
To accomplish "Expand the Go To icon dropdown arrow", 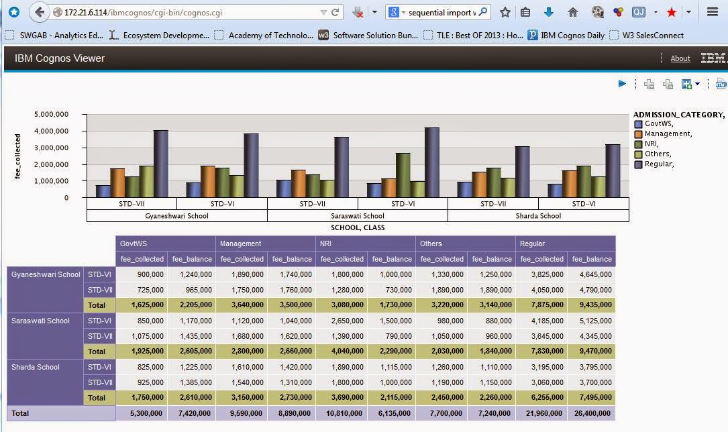I will point(698,85).
